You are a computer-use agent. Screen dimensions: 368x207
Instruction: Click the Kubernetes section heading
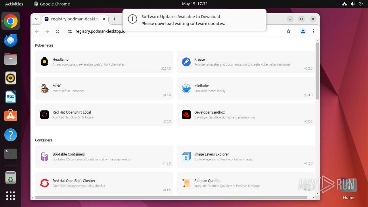(x=44, y=45)
